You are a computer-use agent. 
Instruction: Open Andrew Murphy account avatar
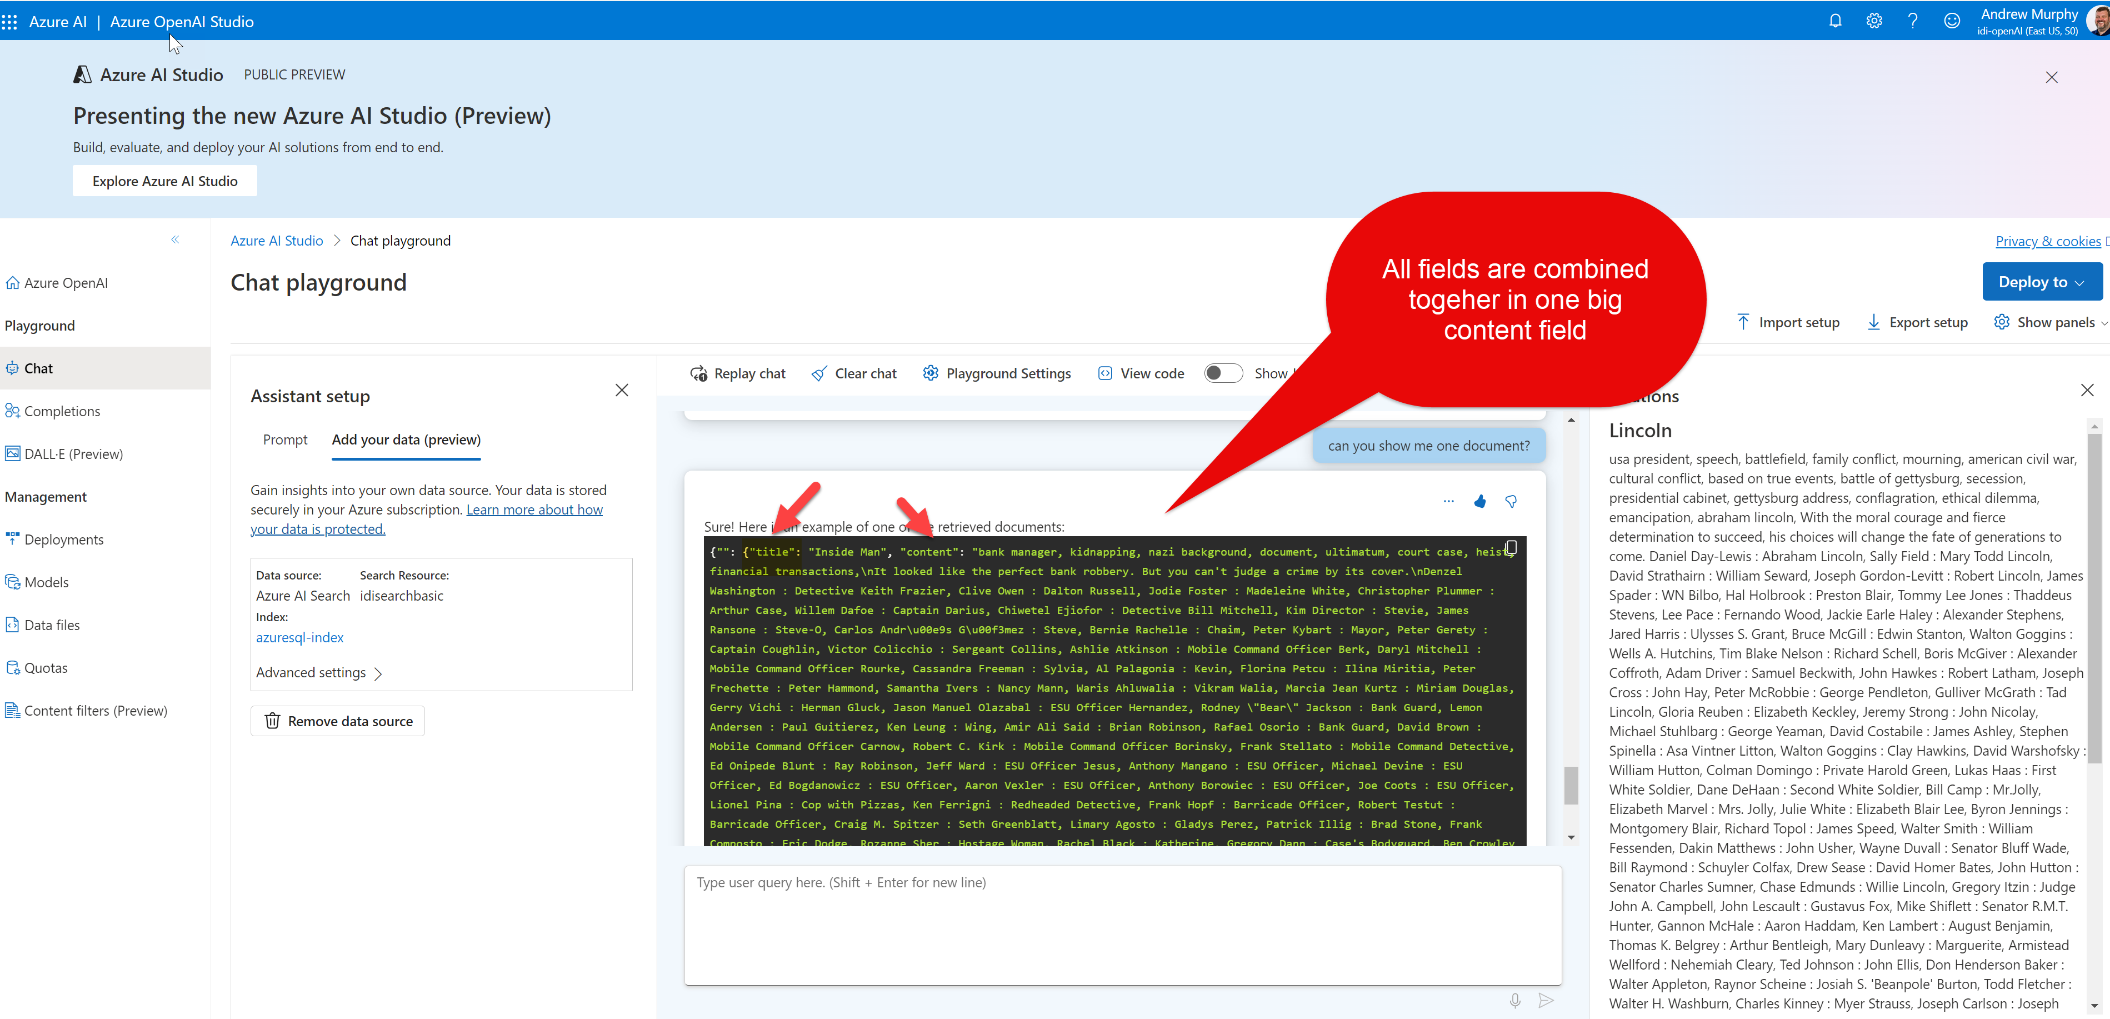click(x=2098, y=21)
